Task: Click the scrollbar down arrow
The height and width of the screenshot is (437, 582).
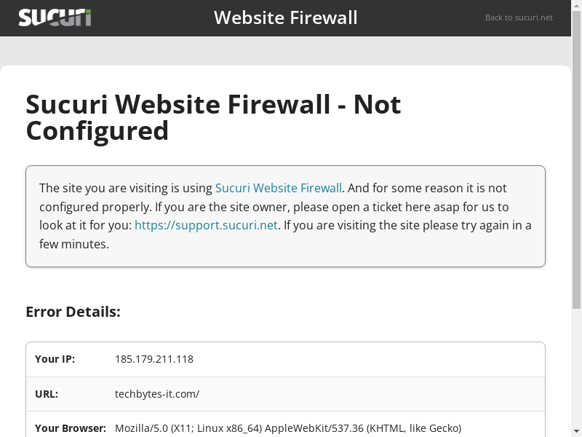Action: 576,433
